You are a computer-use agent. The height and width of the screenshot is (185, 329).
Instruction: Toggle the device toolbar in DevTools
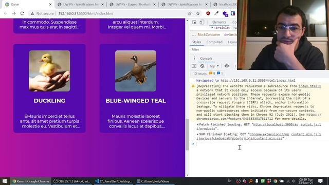[x=202, y=22]
